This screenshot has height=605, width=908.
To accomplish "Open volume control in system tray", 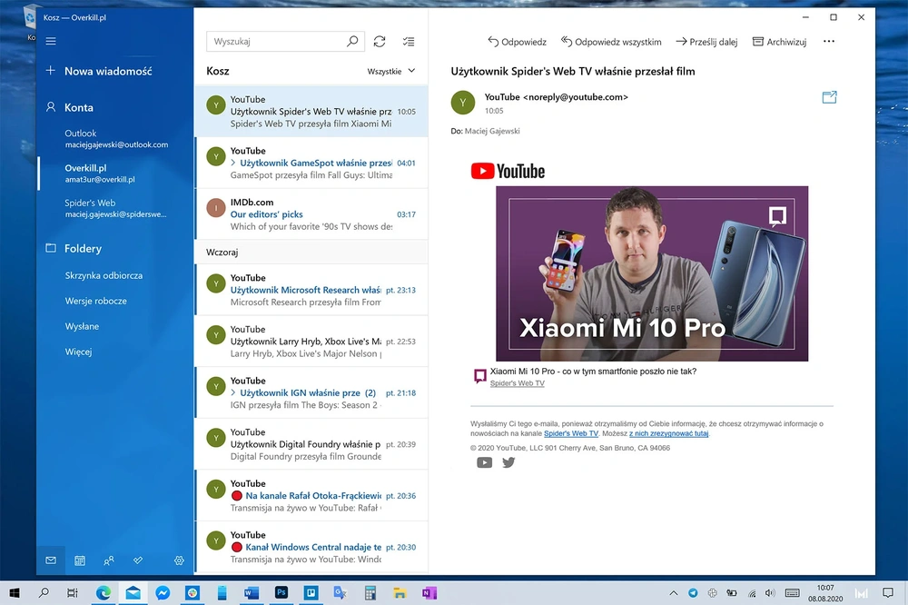I will (x=770, y=593).
